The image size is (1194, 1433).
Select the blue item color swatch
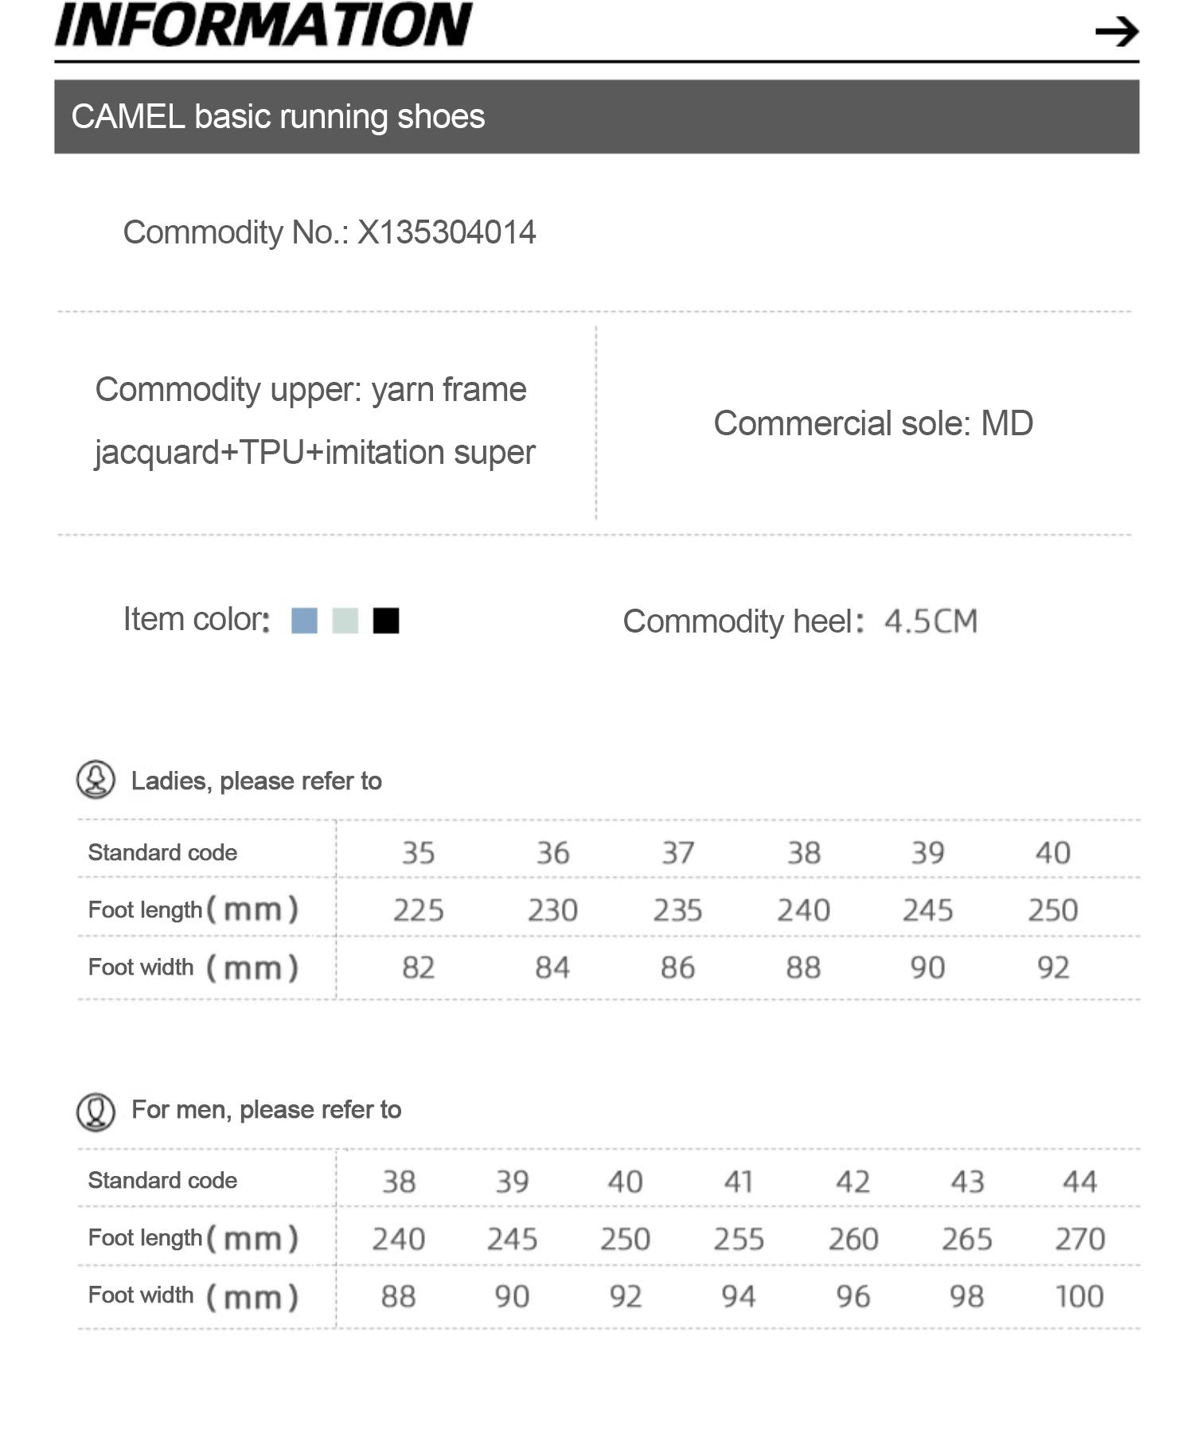[304, 621]
